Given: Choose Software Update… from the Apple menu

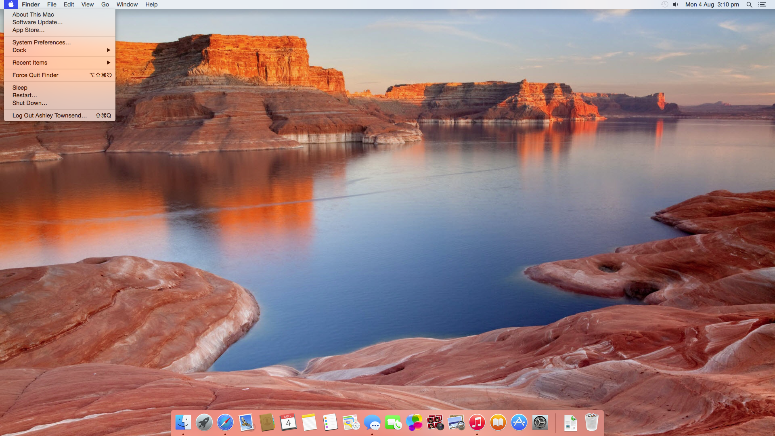Looking at the screenshot, I should [60, 22].
